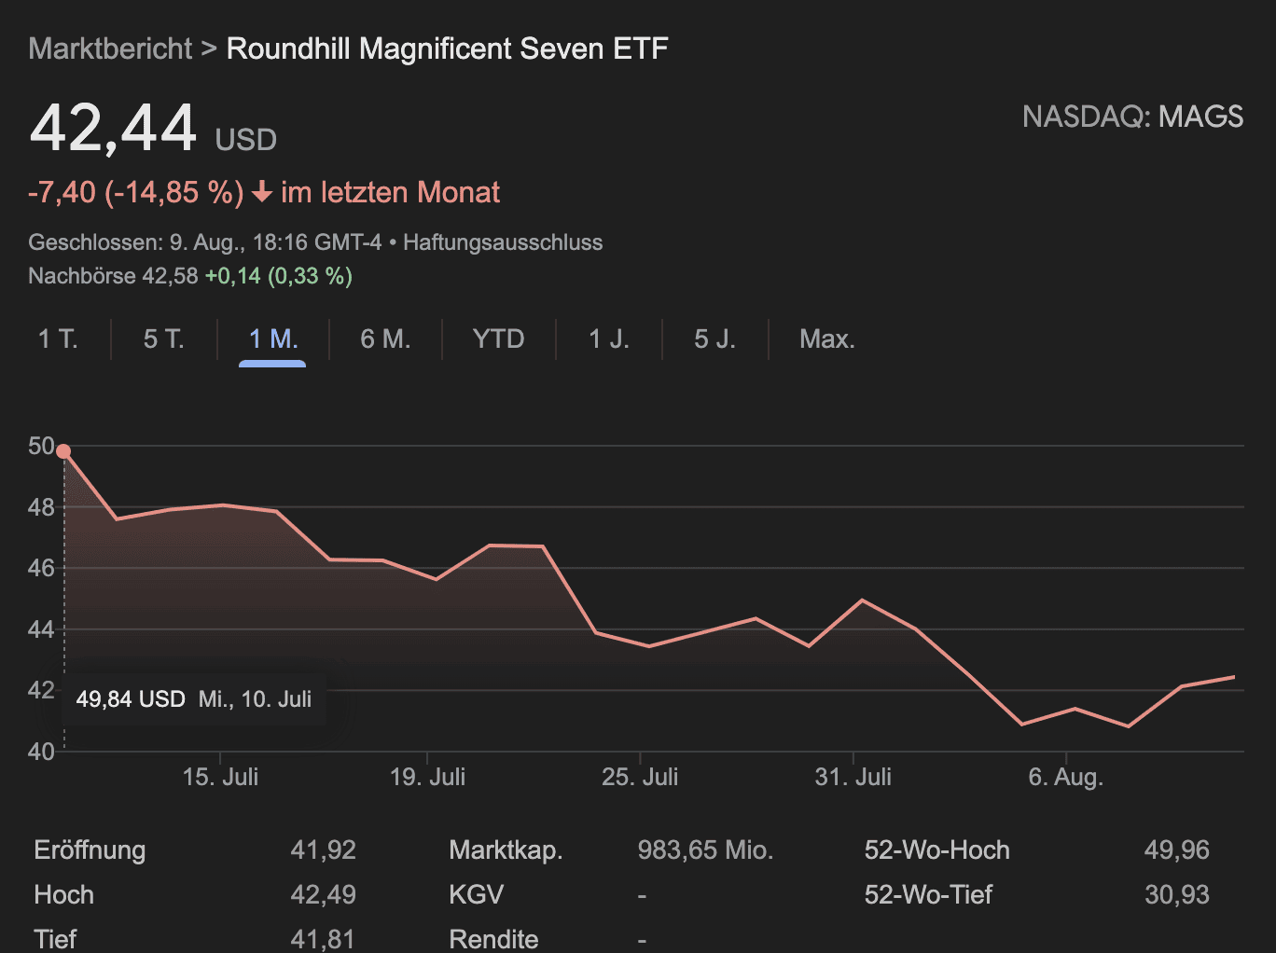Switch chart to YTD range

499,338
